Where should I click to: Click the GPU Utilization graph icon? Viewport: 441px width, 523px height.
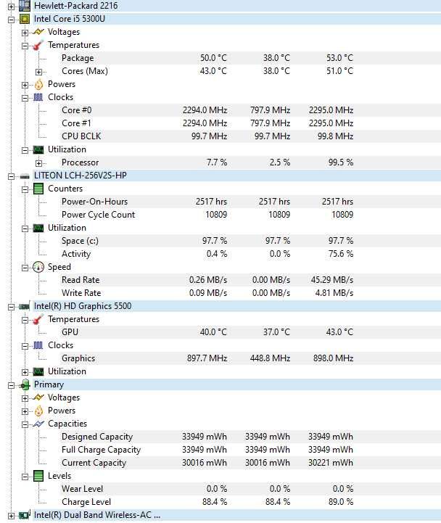click(38, 371)
